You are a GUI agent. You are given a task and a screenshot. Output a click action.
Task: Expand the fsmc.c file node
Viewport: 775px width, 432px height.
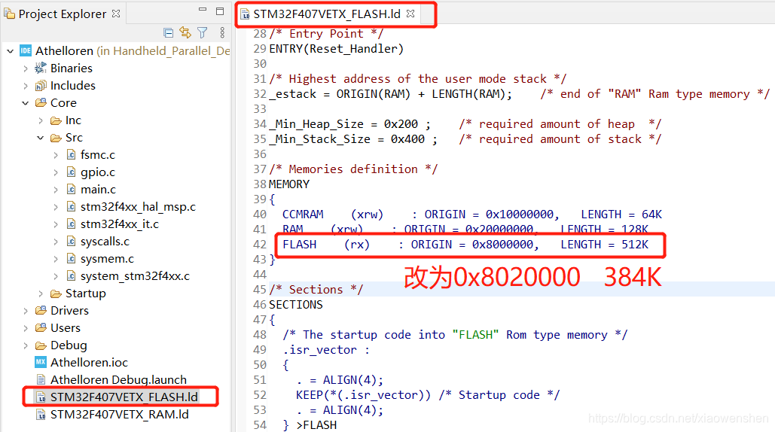point(56,155)
